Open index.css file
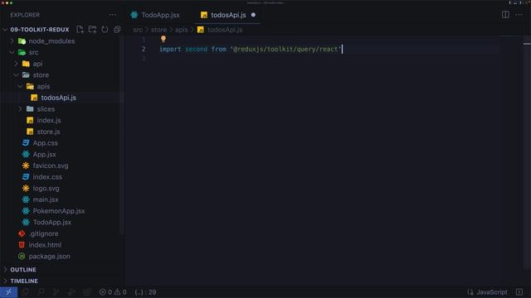This screenshot has width=531, height=298. click(47, 177)
